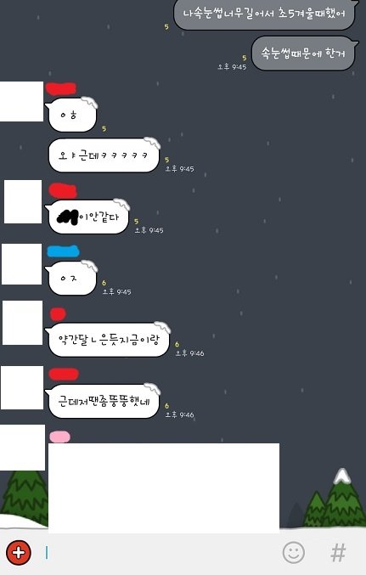This screenshot has width=366, height=575.
Task: Select the '오ㅑ근데ㅋㅋㅋㅋㅋ' message bubble
Action: [x=103, y=155]
